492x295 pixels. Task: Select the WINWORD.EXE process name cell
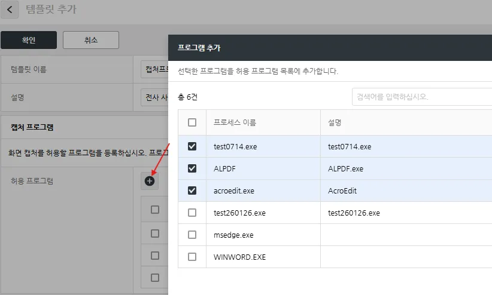pyautogui.click(x=263, y=257)
